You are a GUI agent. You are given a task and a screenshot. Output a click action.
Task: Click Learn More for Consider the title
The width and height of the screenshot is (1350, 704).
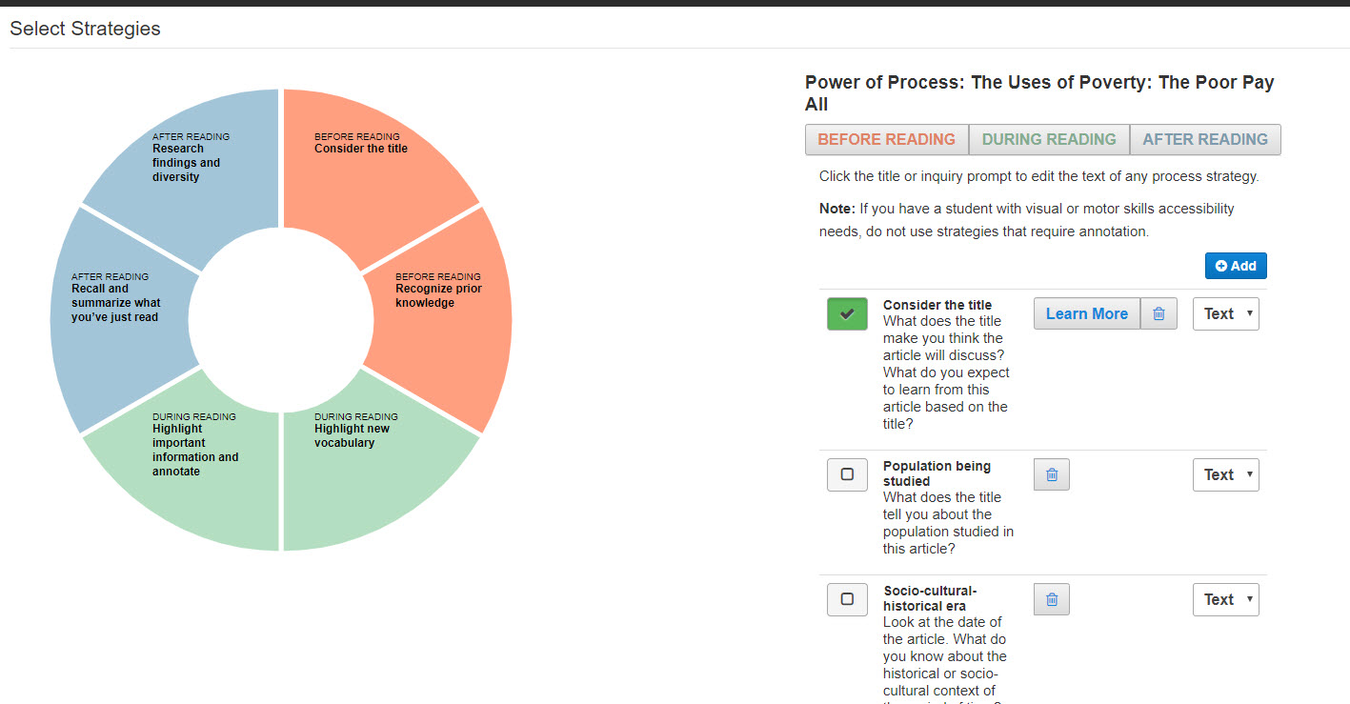(x=1087, y=313)
